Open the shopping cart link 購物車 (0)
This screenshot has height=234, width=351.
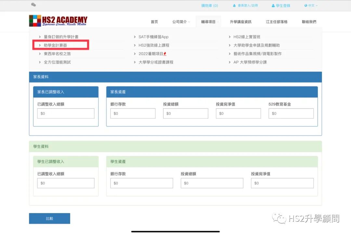(x=210, y=6)
